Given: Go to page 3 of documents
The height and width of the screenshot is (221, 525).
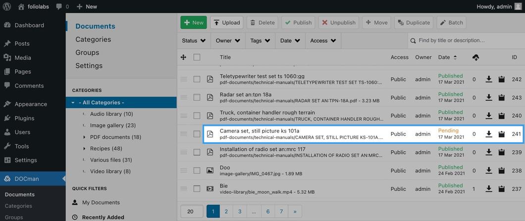Looking at the screenshot, I should coord(240,211).
